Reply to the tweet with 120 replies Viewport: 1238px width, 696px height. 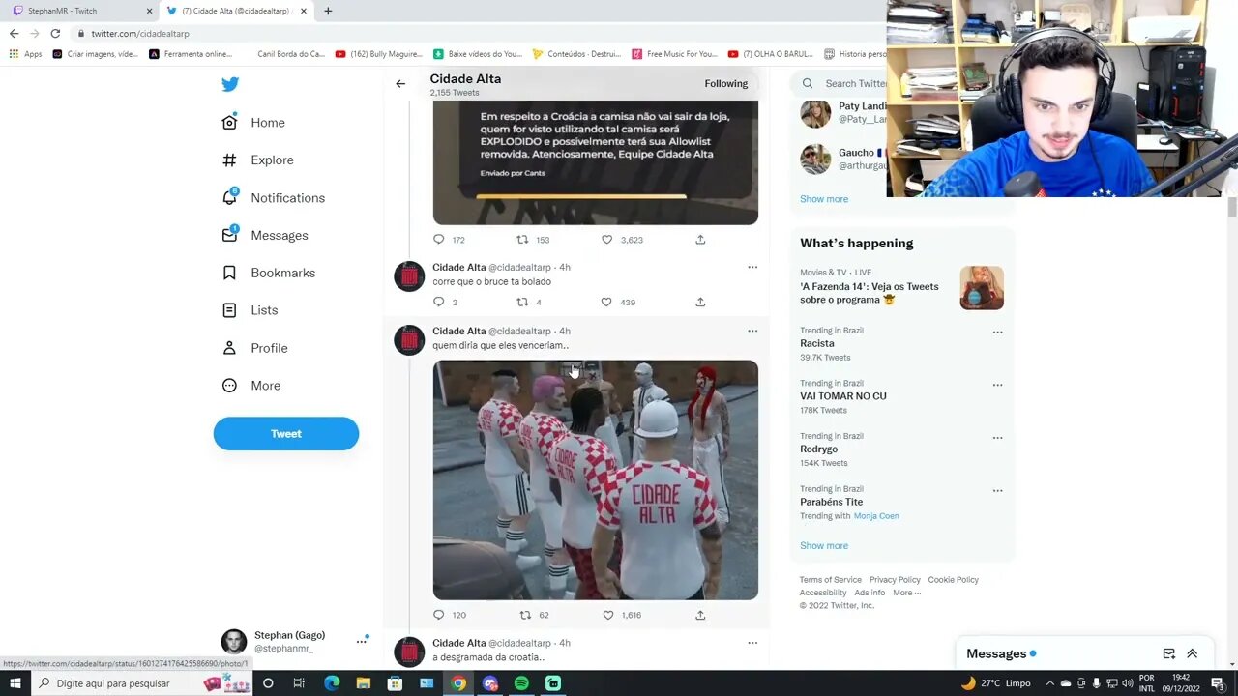439,615
